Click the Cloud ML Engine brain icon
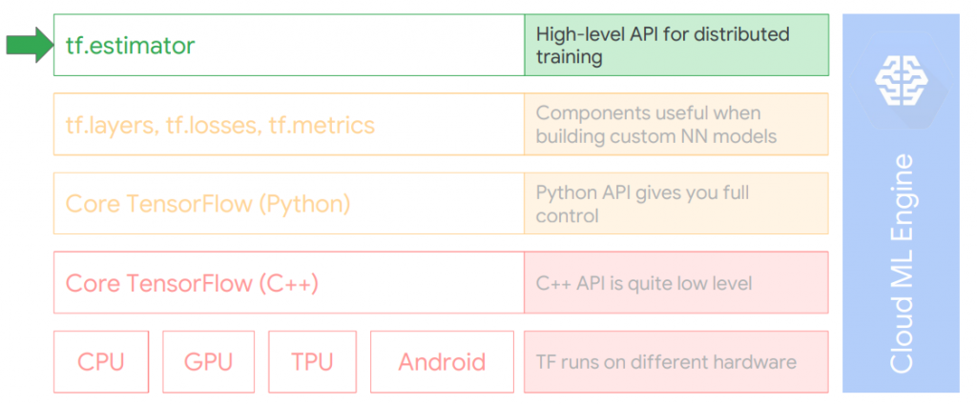The width and height of the screenshot is (977, 404). (901, 79)
